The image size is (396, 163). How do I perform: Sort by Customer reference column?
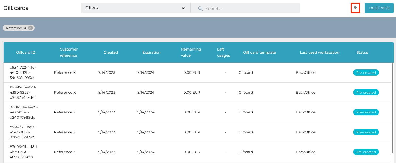coord(68,52)
